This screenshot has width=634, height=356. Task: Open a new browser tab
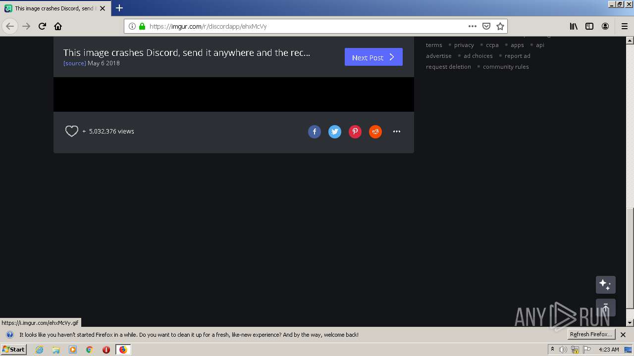pos(119,8)
